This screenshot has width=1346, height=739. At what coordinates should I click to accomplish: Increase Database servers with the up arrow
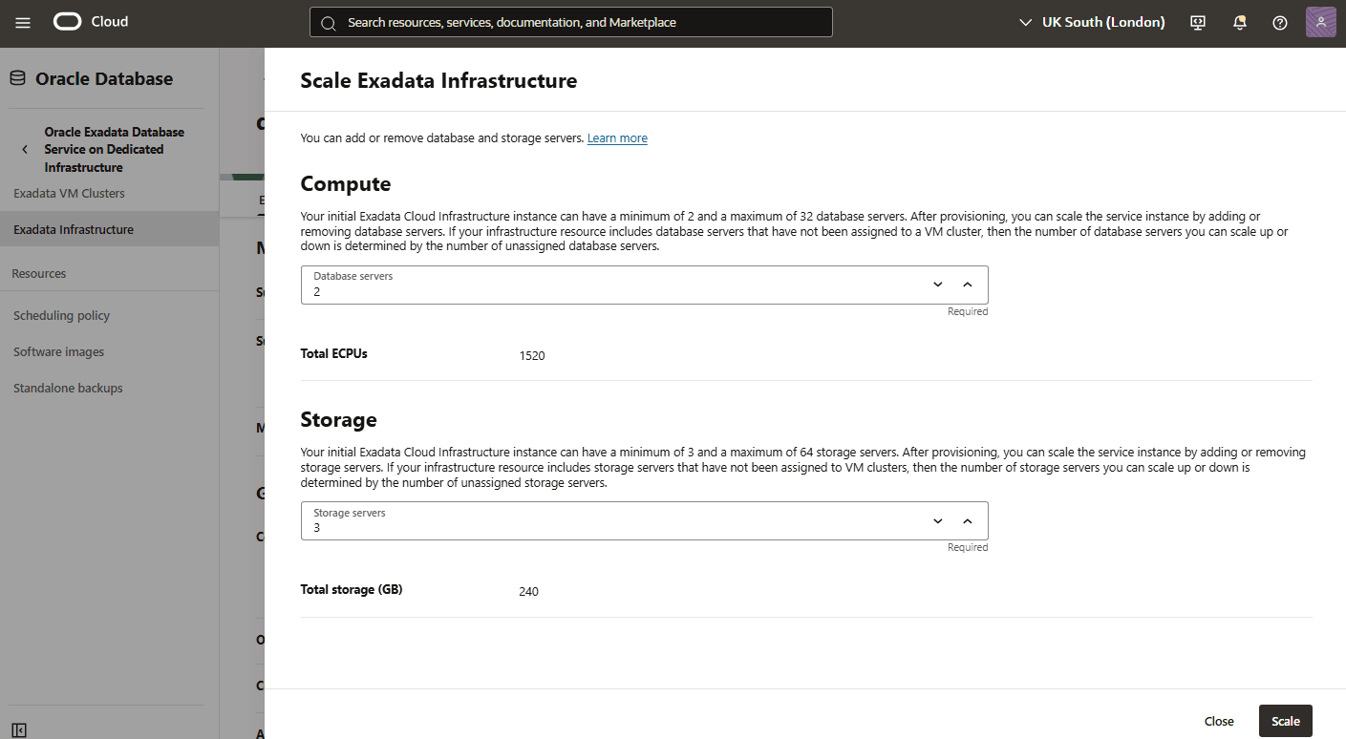pos(968,284)
